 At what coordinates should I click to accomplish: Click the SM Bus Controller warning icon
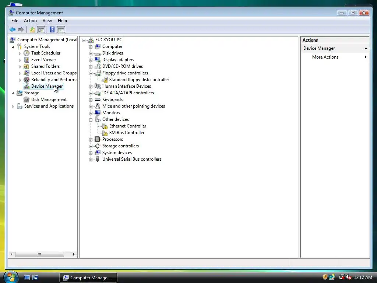click(x=105, y=133)
